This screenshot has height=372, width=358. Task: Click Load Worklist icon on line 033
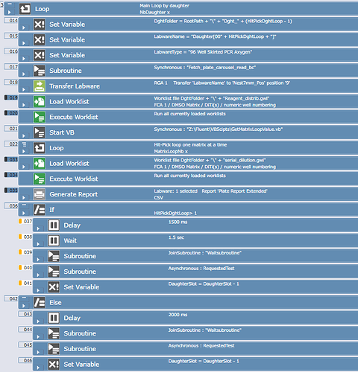point(40,163)
